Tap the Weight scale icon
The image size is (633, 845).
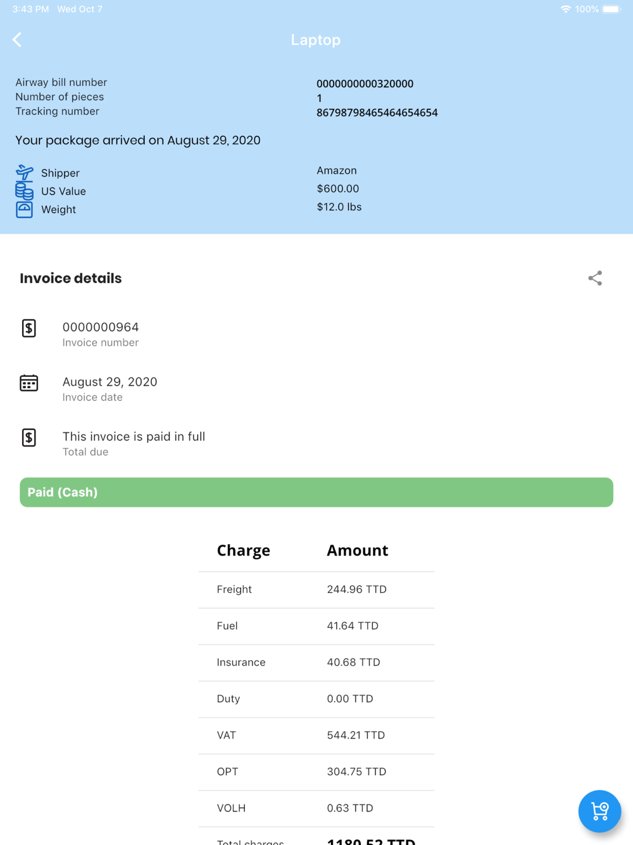tap(24, 210)
